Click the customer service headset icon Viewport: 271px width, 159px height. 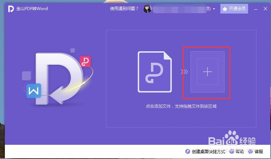251,151
